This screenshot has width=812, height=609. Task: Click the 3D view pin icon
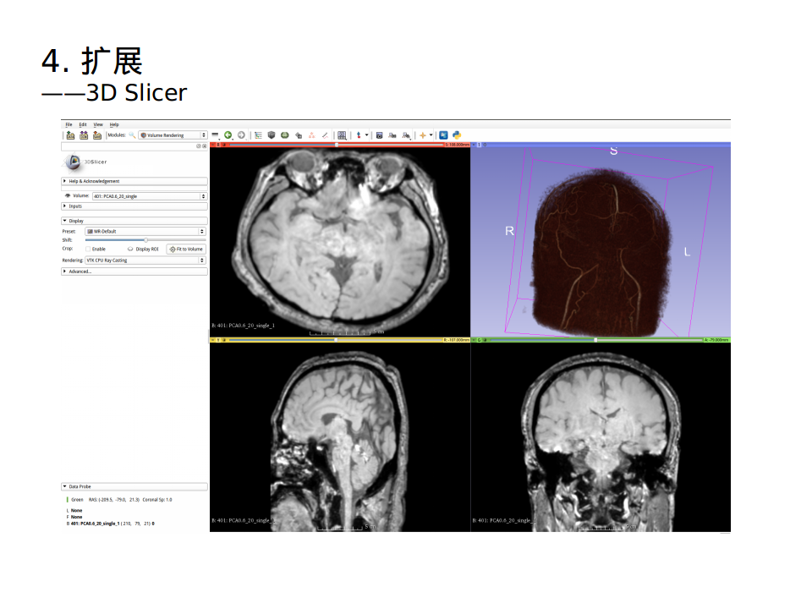(474, 145)
